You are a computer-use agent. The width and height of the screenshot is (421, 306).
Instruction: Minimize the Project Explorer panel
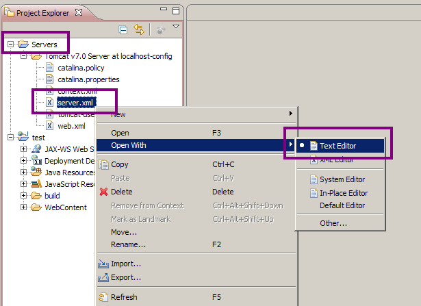(163, 9)
